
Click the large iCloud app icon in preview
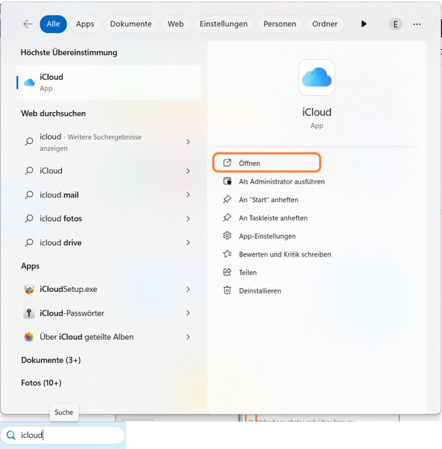[317, 77]
